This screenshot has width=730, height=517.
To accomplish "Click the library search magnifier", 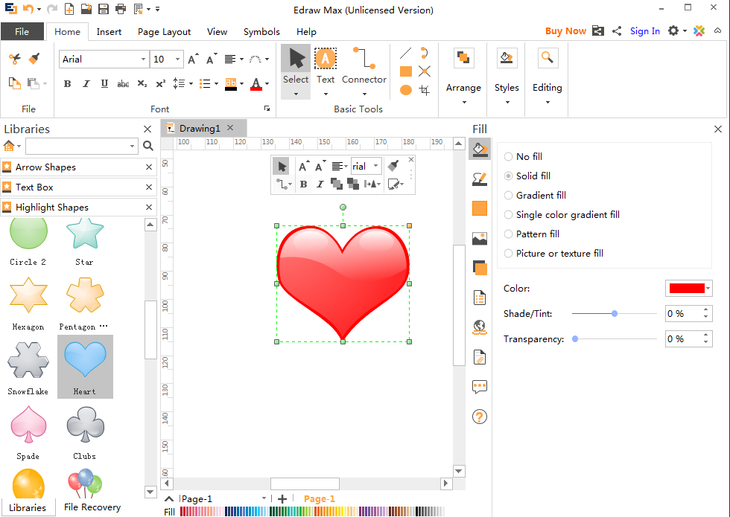I will pos(148,146).
